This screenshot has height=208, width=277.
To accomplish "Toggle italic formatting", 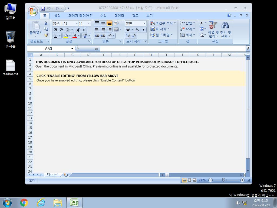I will [x=61, y=30].
